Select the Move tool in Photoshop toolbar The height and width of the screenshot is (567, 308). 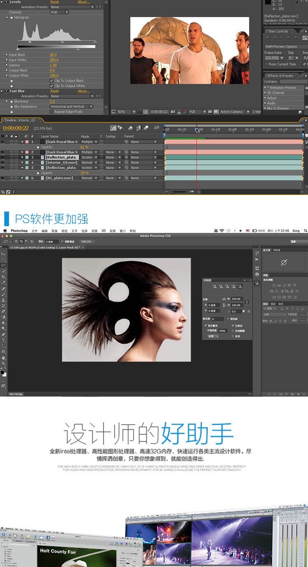tap(3, 254)
